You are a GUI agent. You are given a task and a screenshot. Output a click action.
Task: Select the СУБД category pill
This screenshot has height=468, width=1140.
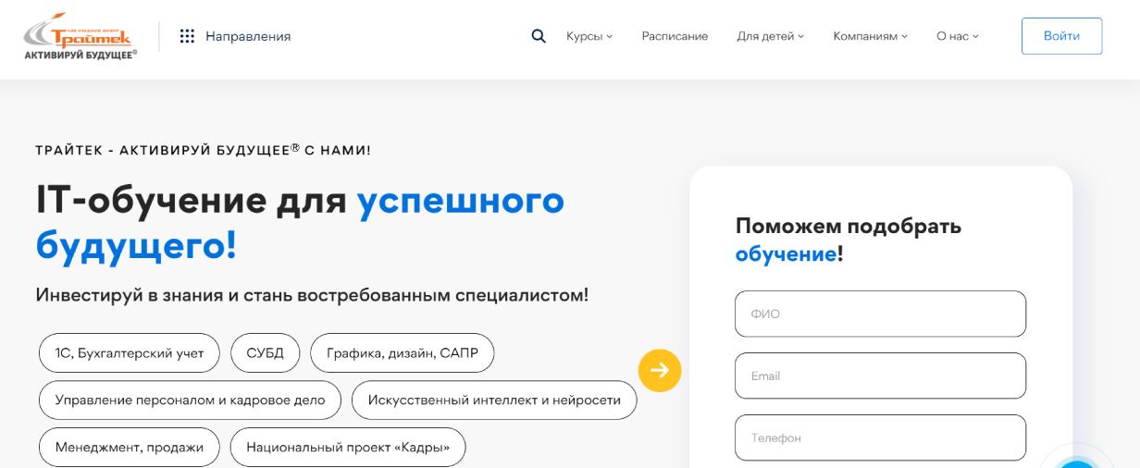tap(266, 352)
